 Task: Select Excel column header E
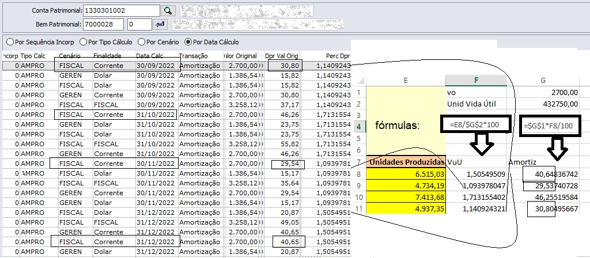coord(406,80)
